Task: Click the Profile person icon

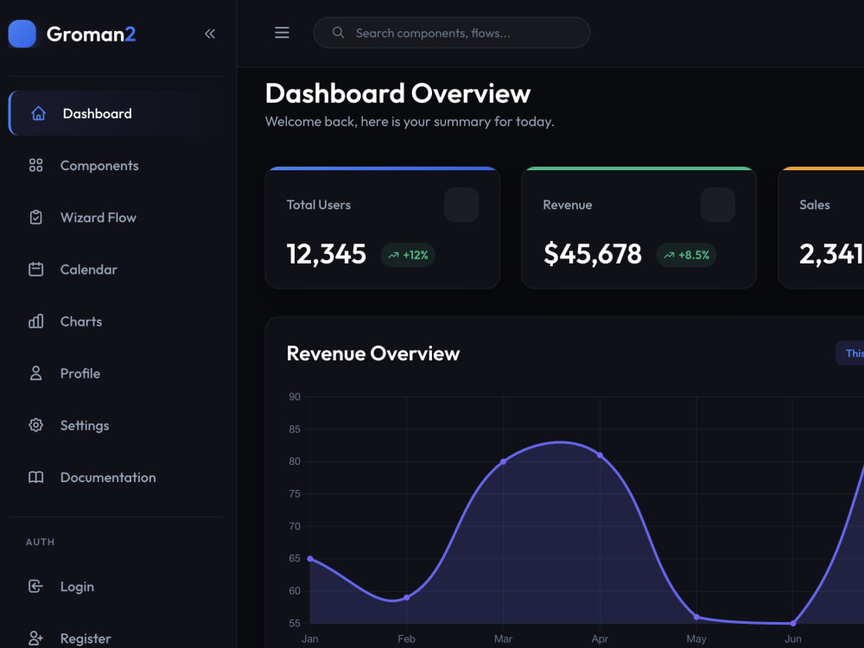Action: point(35,373)
